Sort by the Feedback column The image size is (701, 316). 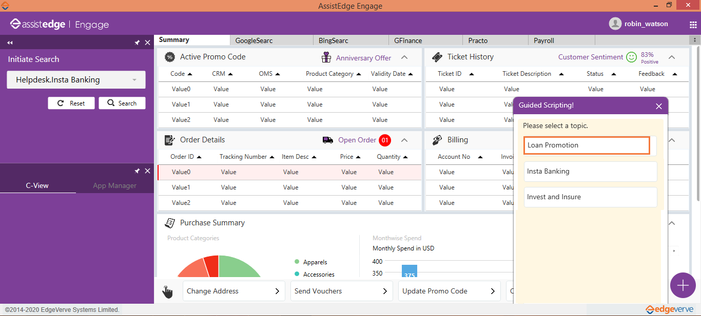tap(658, 74)
